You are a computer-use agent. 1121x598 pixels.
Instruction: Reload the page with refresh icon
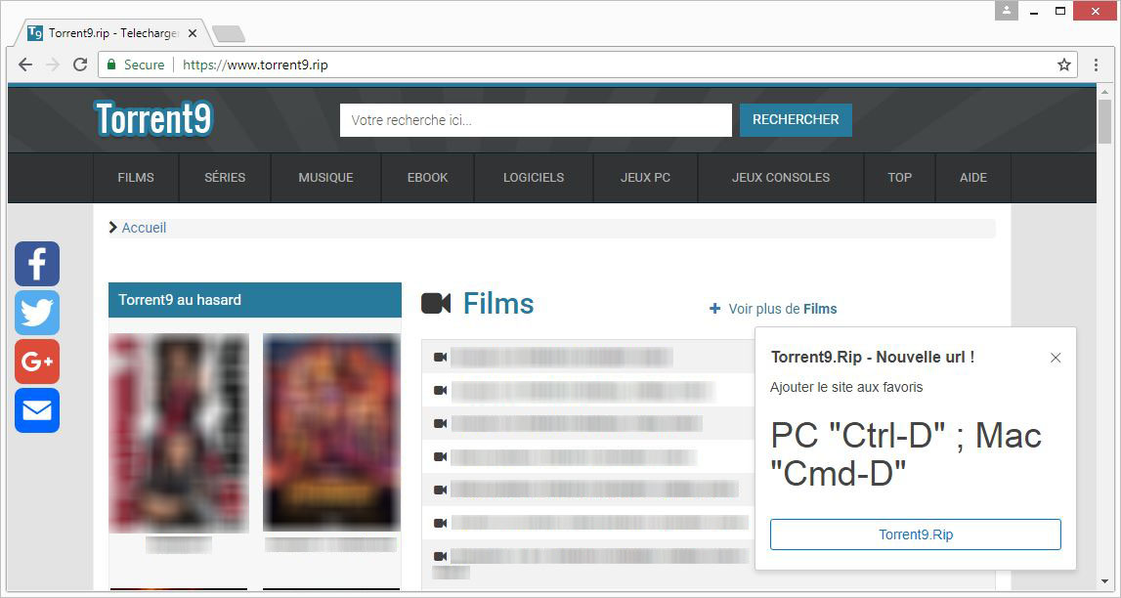click(80, 65)
